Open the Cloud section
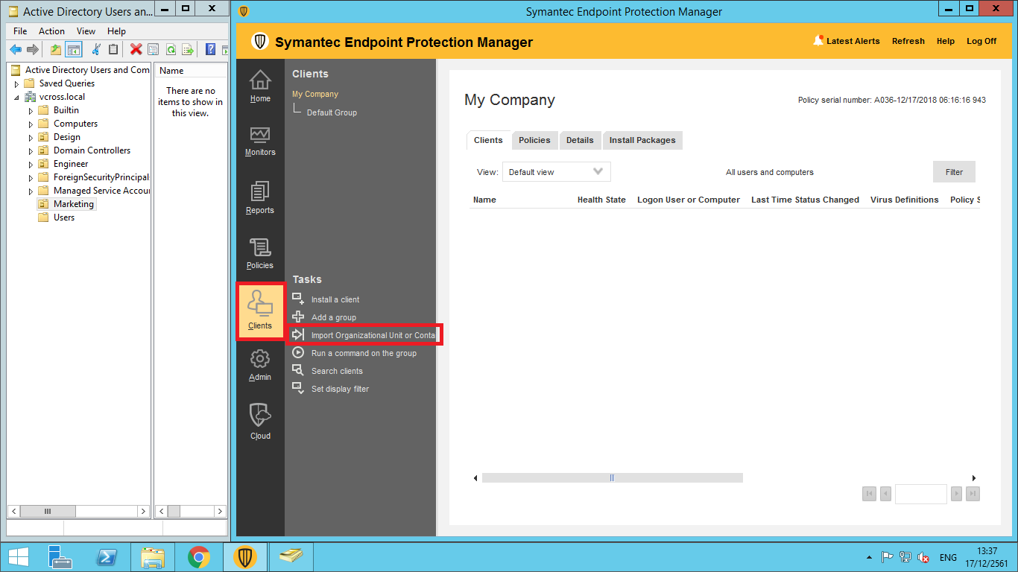The height and width of the screenshot is (572, 1018). point(260,421)
